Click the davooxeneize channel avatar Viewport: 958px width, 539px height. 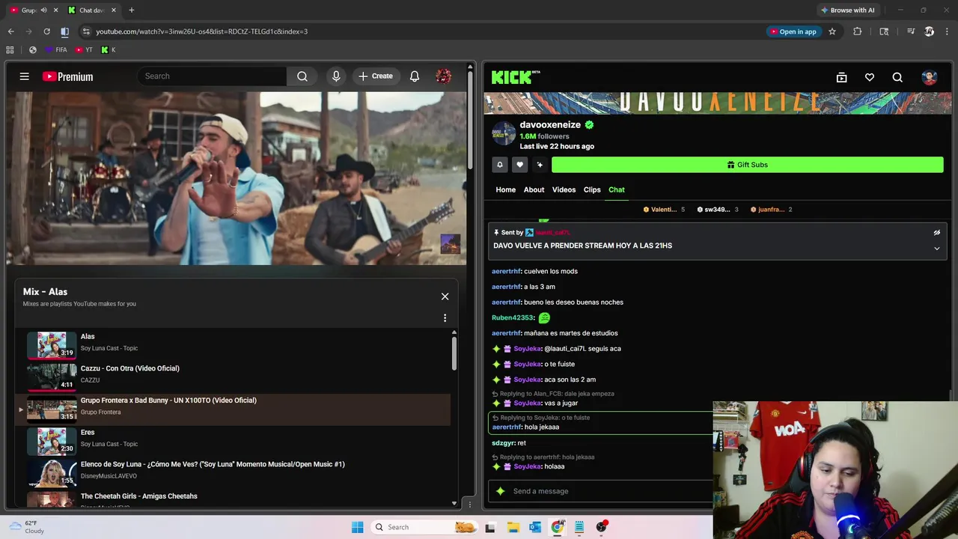click(504, 133)
